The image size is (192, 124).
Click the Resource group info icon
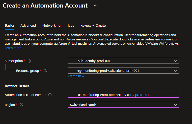pyautogui.click(x=45, y=71)
